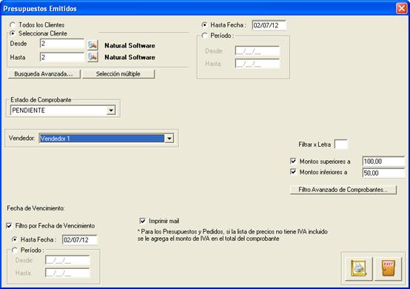Click the Fecha de Vencimiento label
Image resolution: width=410 pixels, height=289 pixels.
tap(36, 208)
